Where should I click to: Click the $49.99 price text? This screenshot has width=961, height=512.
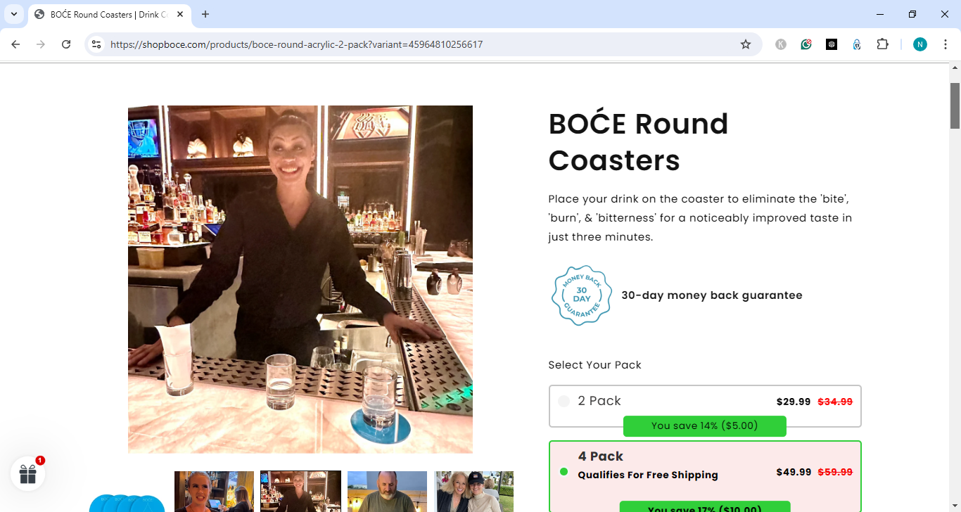pyautogui.click(x=794, y=472)
